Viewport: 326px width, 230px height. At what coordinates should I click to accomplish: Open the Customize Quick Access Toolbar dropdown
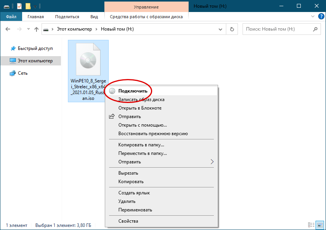pos(35,7)
